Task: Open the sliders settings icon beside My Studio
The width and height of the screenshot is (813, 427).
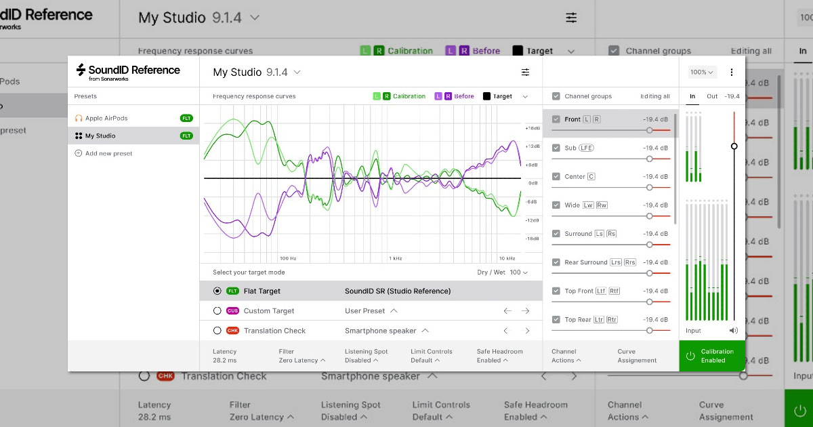Action: click(525, 72)
